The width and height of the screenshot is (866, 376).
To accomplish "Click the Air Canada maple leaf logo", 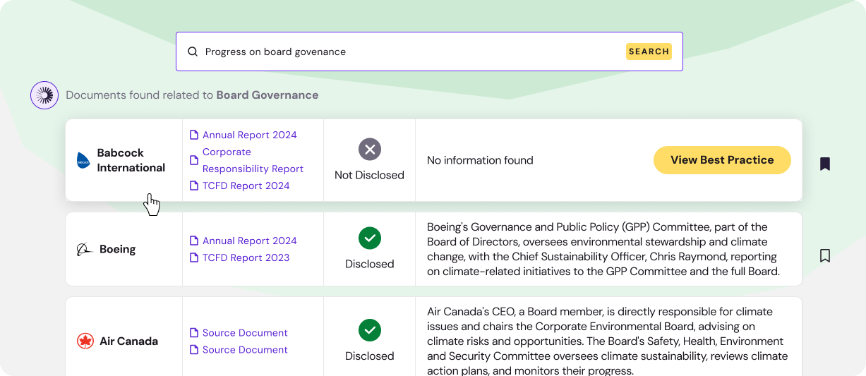I will click(85, 341).
